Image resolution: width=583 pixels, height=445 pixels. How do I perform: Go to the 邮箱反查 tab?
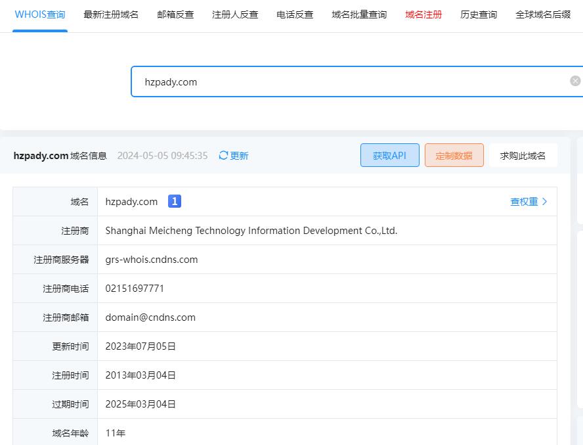pyautogui.click(x=175, y=14)
